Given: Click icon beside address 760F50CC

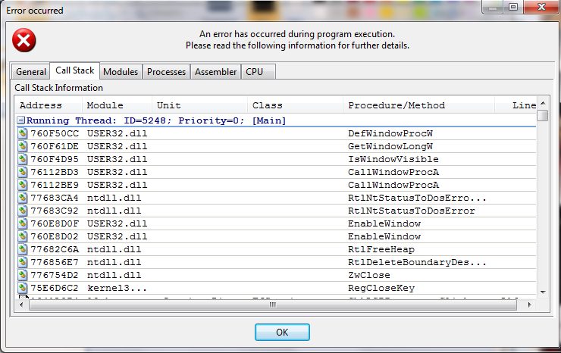Looking at the screenshot, I should point(23,133).
